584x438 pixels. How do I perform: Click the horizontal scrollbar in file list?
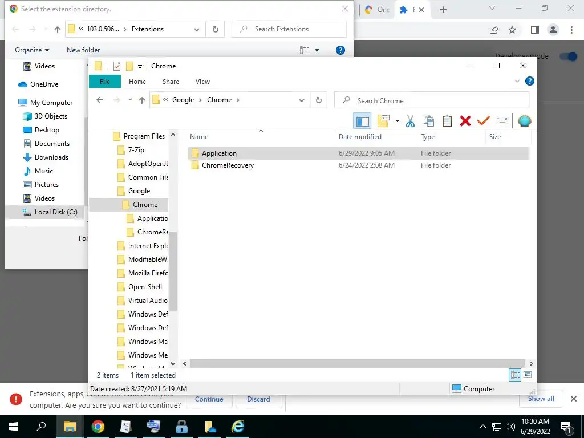357,363
